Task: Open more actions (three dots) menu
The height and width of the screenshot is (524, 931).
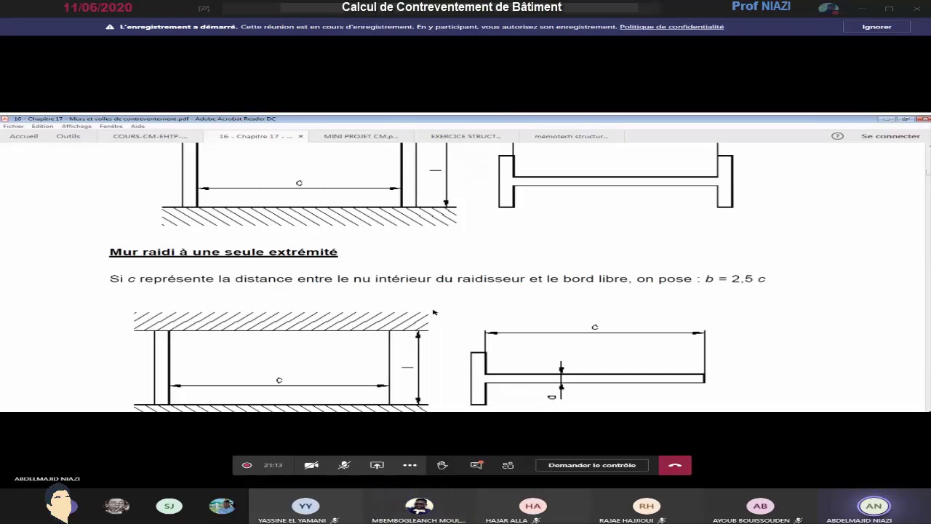Action: tap(409, 465)
